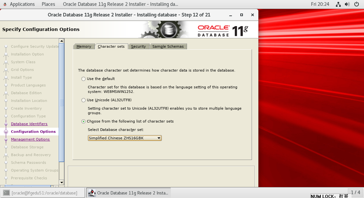This screenshot has height=198, width=364.
Task: Click the Create Inventory step
Action: [26, 108]
